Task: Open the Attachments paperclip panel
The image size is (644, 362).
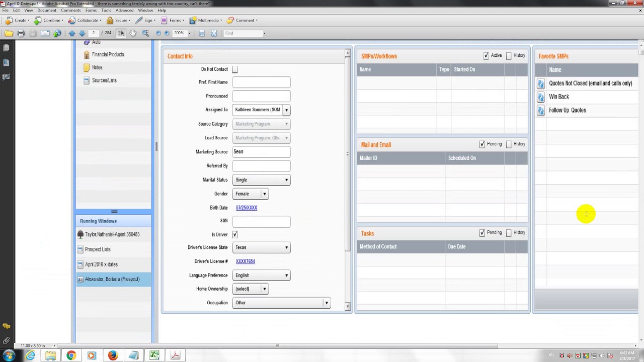Action: 6,340
